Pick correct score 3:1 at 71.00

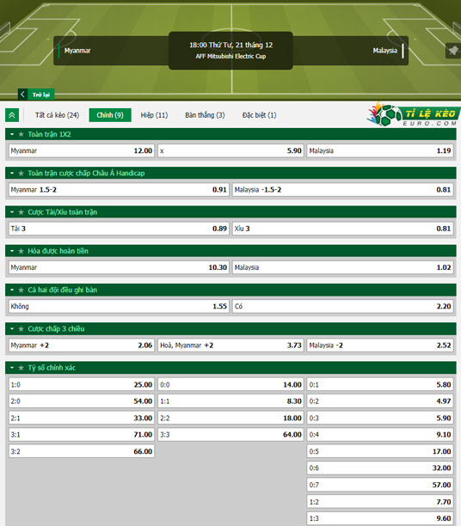[82, 435]
